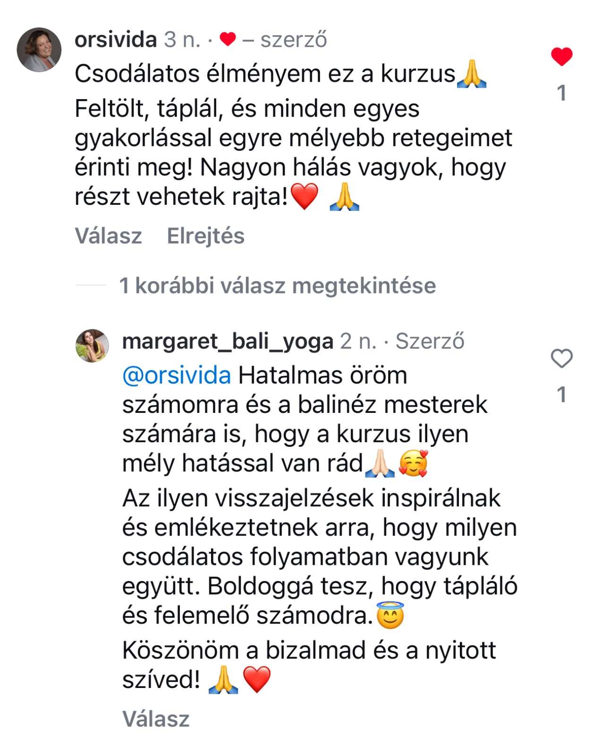This screenshot has width=601, height=755.
Task: Click the "Szerző" label beside margaret_bali_yoga
Action: [430, 341]
